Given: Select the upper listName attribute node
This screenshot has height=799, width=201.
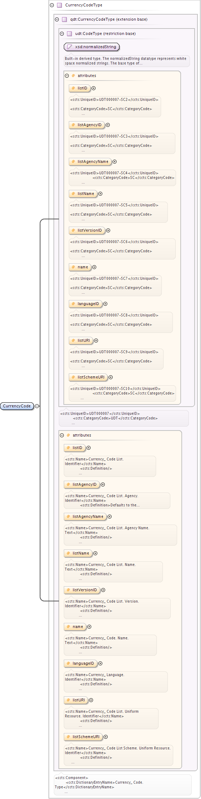Looking at the screenshot, I should pos(83,194).
